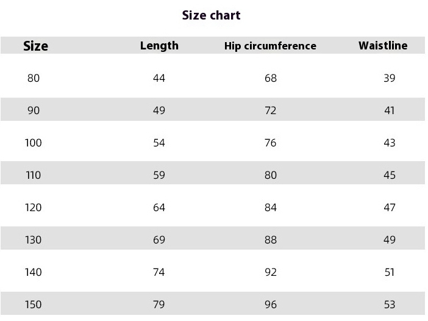
Task: Click the size 110 row label
Action: click(x=34, y=175)
